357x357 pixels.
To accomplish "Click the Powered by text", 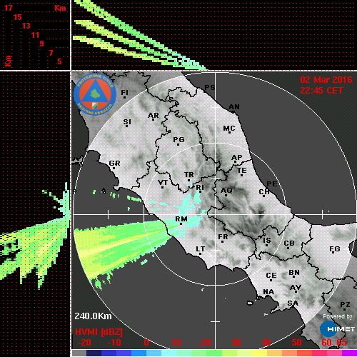I will (338, 316).
